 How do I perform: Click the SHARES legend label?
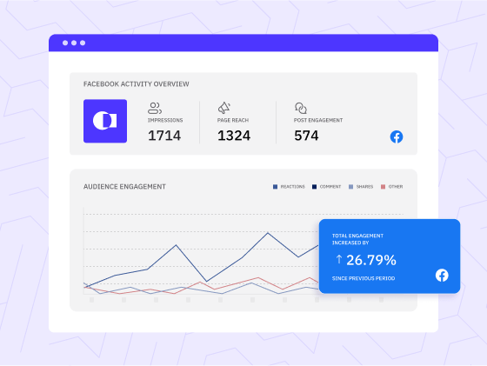[x=364, y=187]
